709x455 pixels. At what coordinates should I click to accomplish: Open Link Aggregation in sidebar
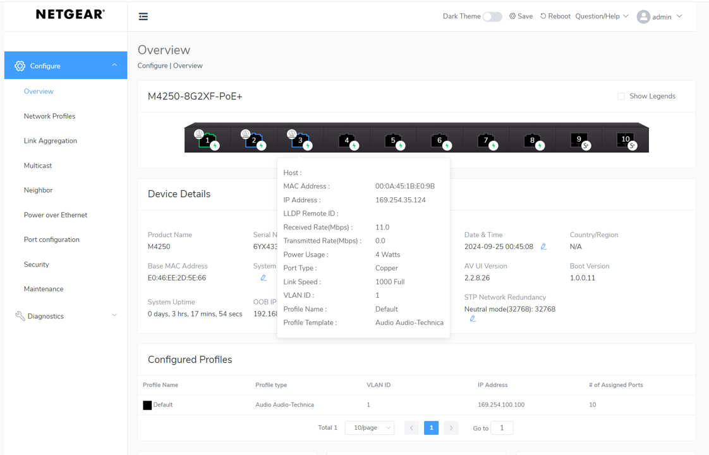coord(50,141)
